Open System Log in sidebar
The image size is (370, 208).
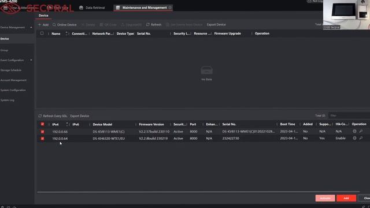[x=8, y=100]
